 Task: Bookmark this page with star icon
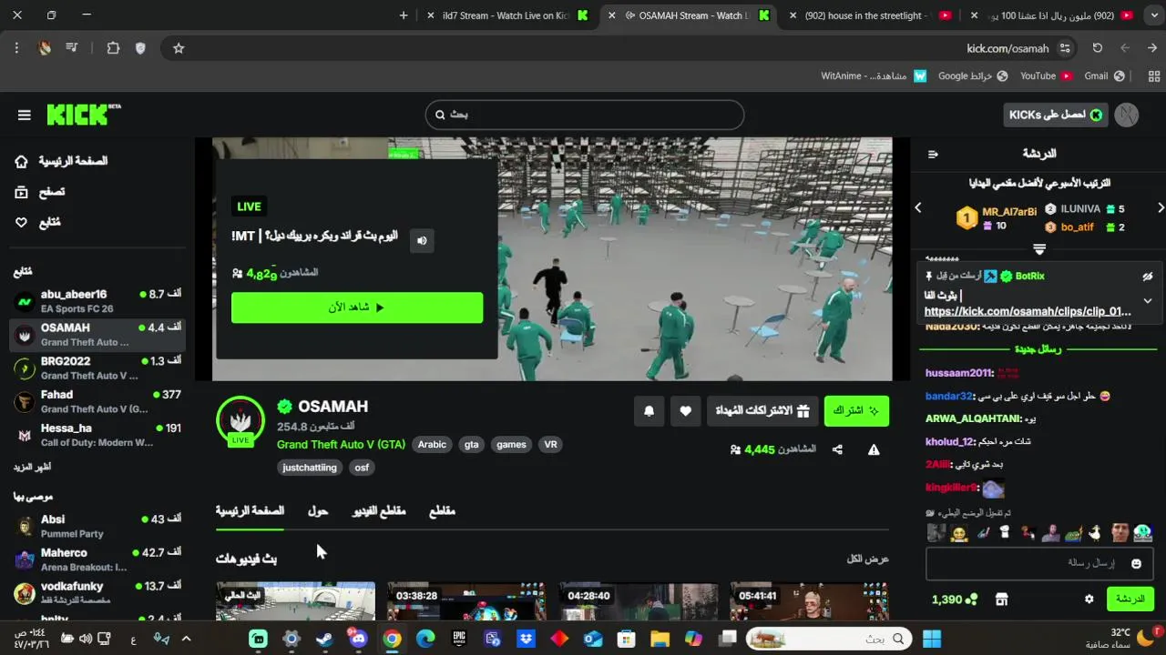179,48
